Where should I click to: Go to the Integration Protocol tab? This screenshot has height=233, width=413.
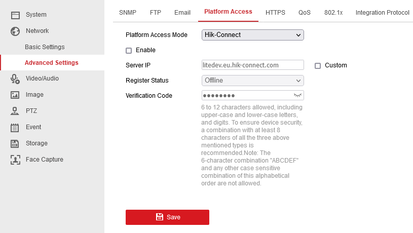(x=383, y=12)
